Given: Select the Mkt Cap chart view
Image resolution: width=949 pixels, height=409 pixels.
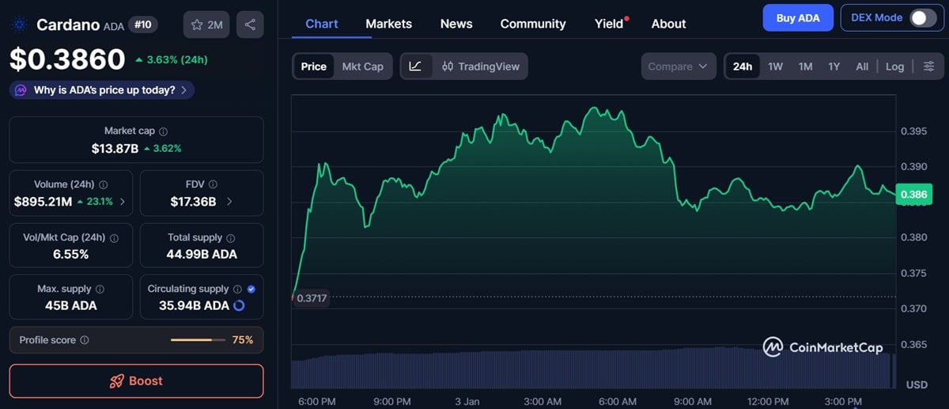Looking at the screenshot, I should (x=363, y=66).
